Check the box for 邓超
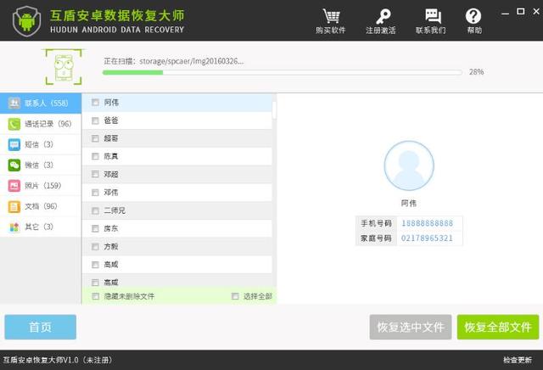Screen dimensions: 543x370 click(95, 174)
